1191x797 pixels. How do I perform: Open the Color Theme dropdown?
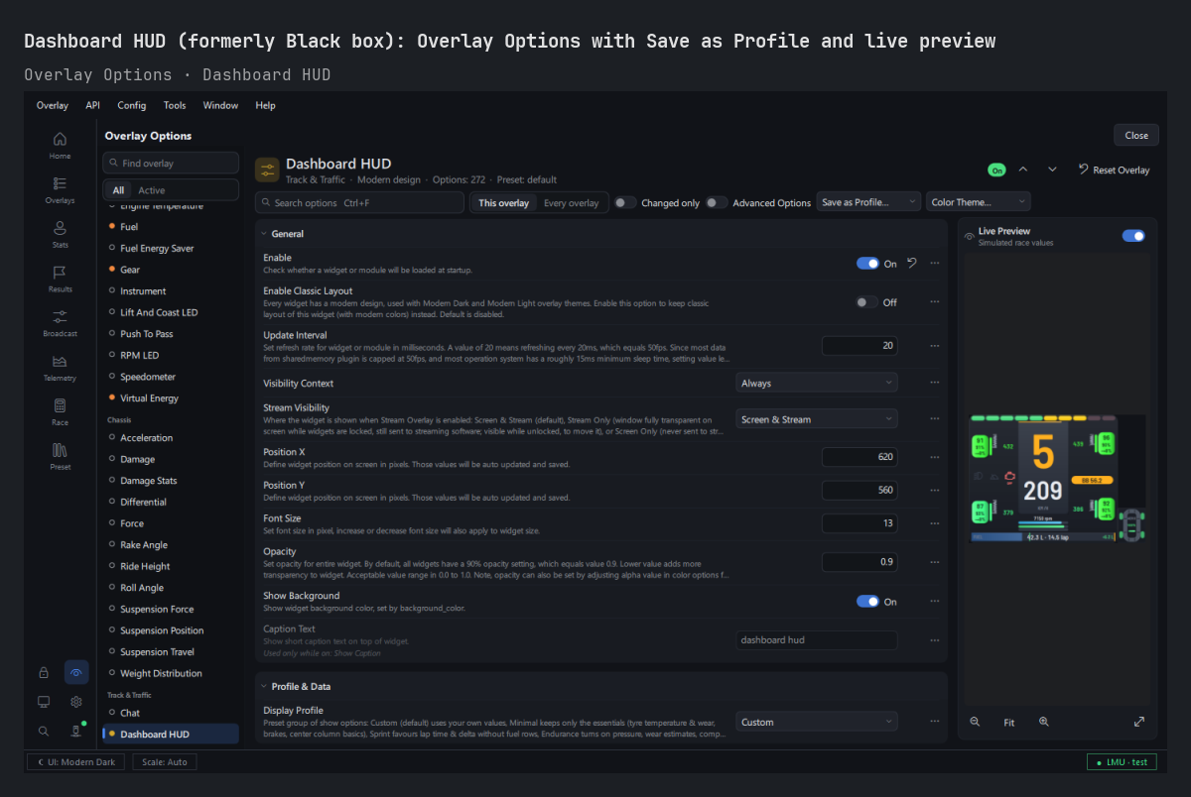point(979,202)
